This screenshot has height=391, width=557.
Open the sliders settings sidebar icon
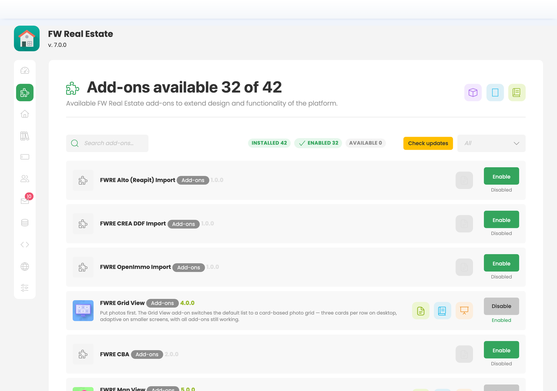[25, 288]
